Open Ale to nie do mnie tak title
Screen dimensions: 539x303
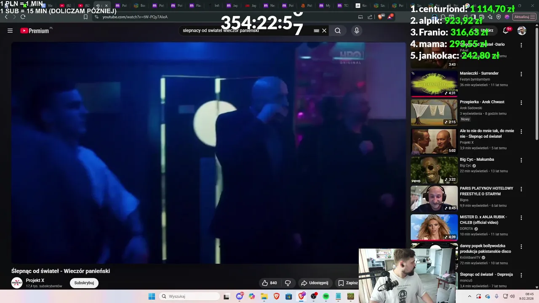[x=487, y=133]
